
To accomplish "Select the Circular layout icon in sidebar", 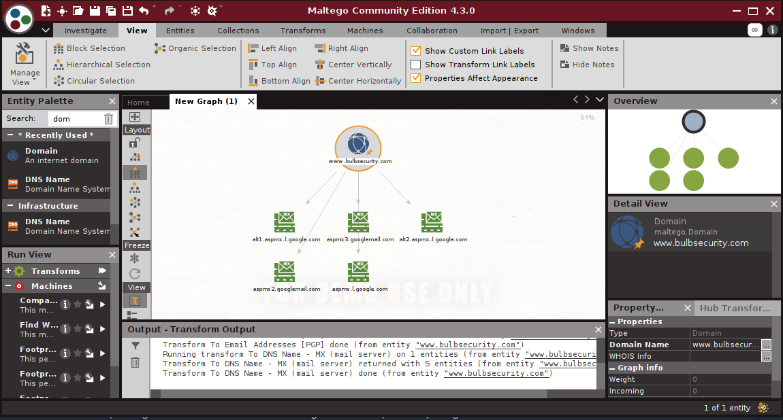I will tap(135, 203).
